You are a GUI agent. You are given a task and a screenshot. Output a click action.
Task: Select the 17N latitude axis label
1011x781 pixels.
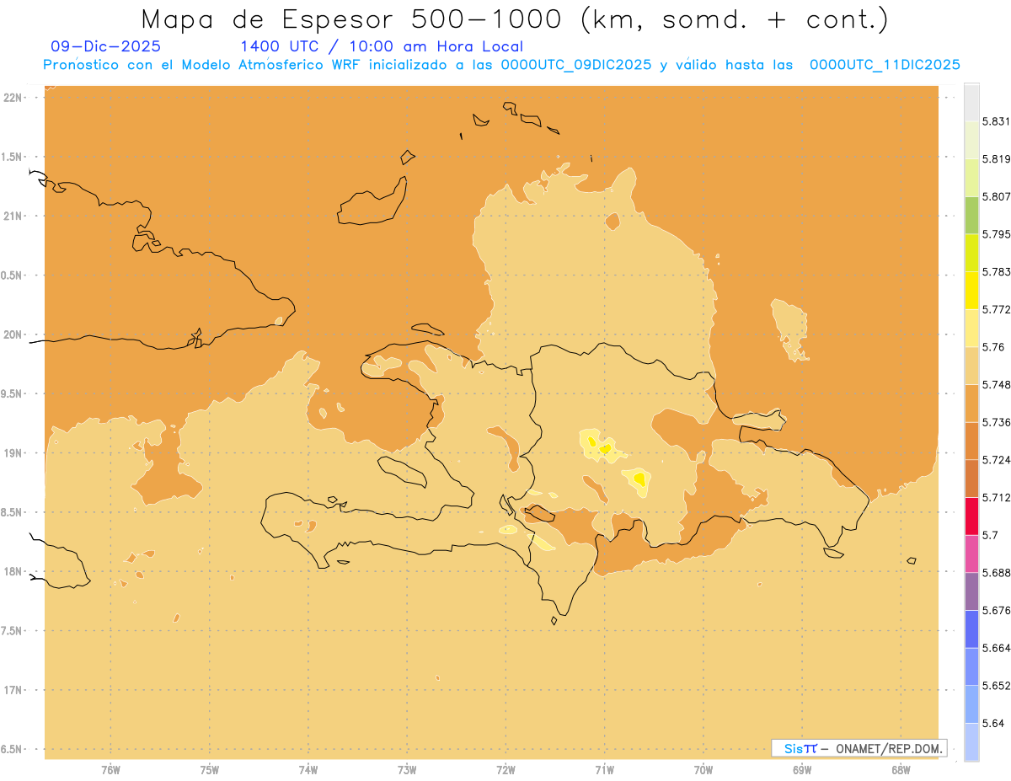coord(13,690)
